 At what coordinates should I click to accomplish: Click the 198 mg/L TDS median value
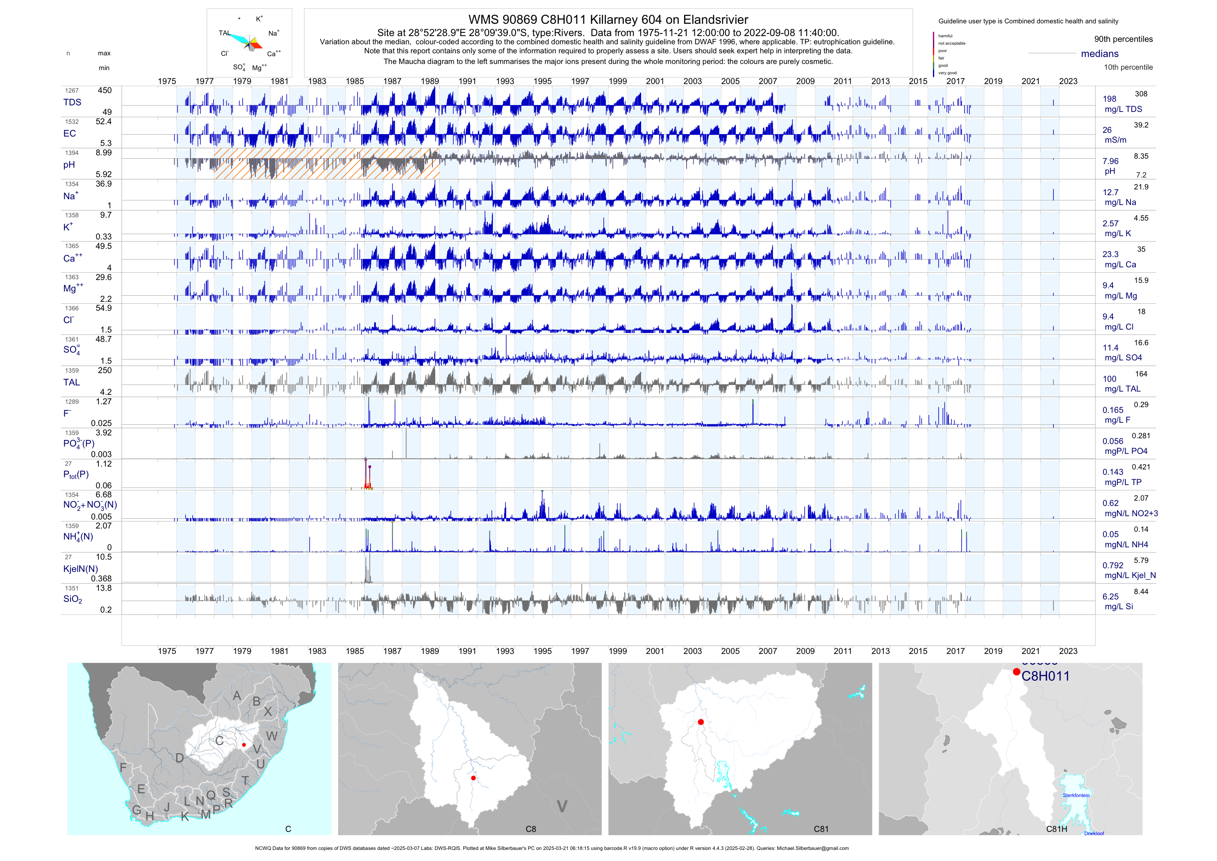coord(1109,99)
